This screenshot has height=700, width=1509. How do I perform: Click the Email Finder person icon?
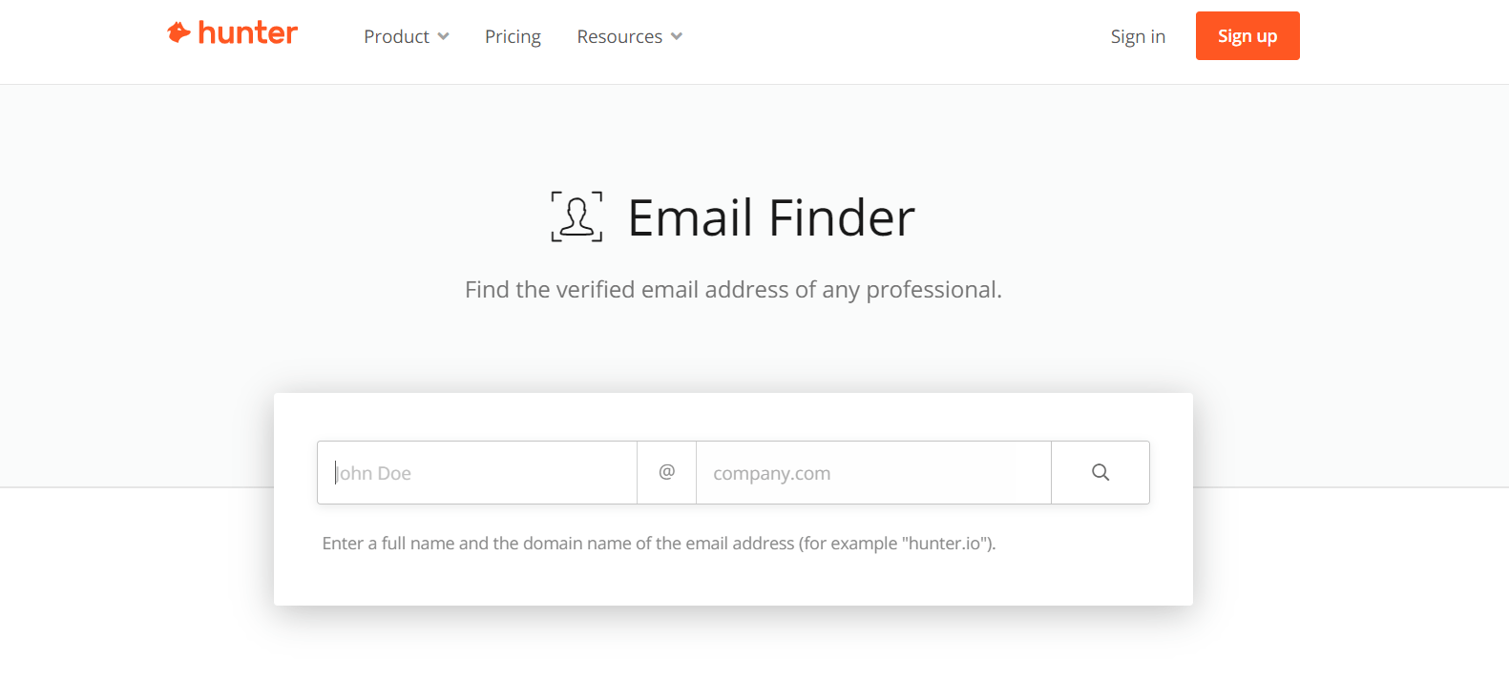coord(576,216)
